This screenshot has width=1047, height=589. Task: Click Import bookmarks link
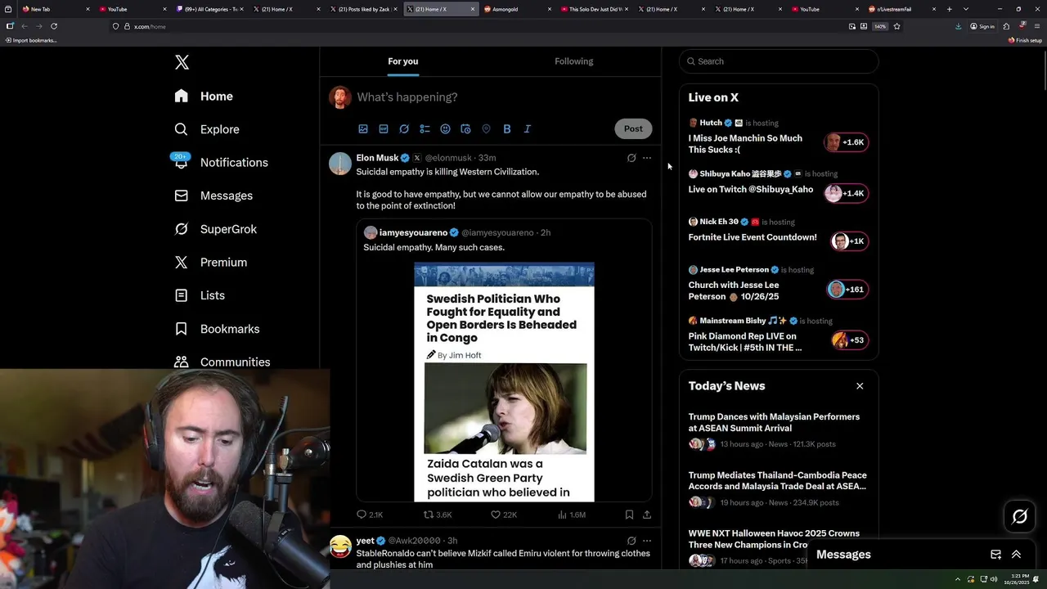pos(31,40)
